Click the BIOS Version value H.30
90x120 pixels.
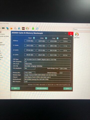pos(47,81)
